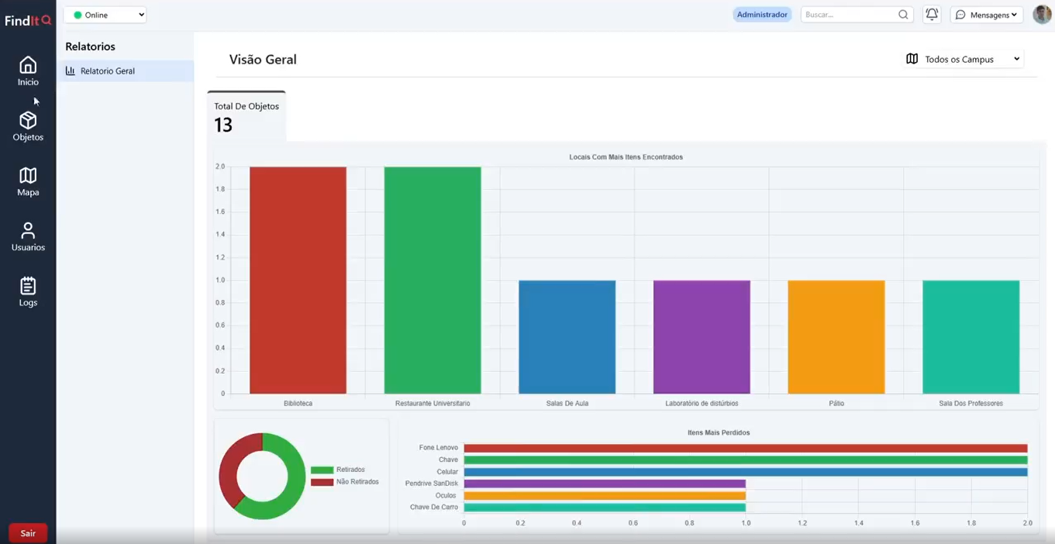
Task: Click the search magnifier icon
Action: pyautogui.click(x=903, y=15)
